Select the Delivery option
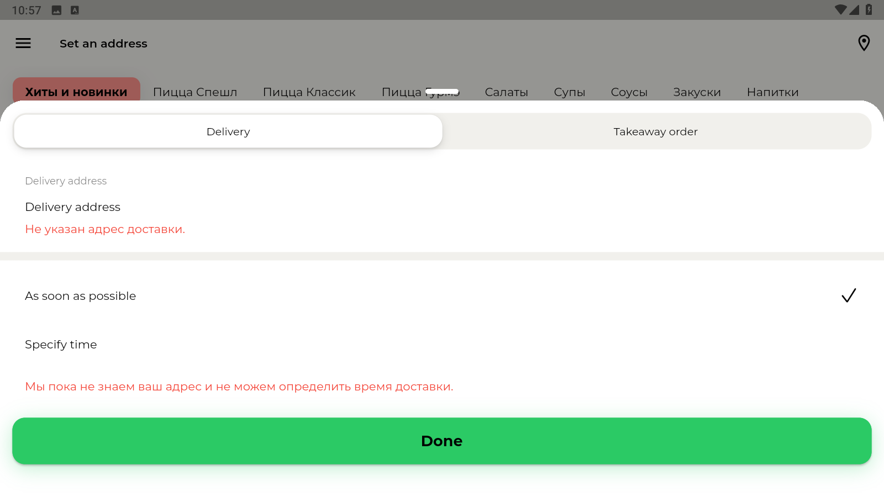 228,131
